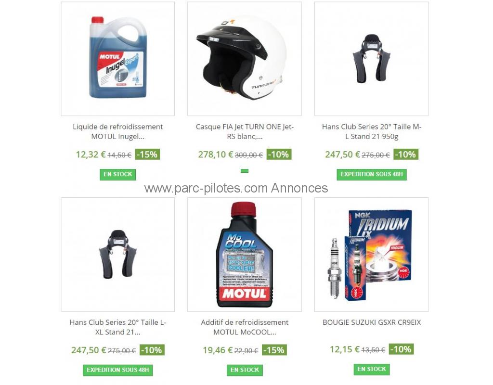Open the Hans Club Series M-L image
Image resolution: width=493 pixels, height=385 pixels.
point(371,59)
